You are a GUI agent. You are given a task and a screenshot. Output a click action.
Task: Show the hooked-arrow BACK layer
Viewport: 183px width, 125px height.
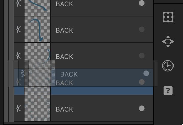(142, 29)
